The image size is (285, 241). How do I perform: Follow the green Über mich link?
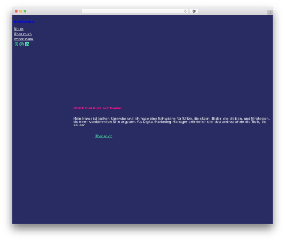click(x=103, y=136)
